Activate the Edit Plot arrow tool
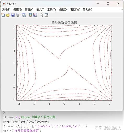 click(42, 15)
